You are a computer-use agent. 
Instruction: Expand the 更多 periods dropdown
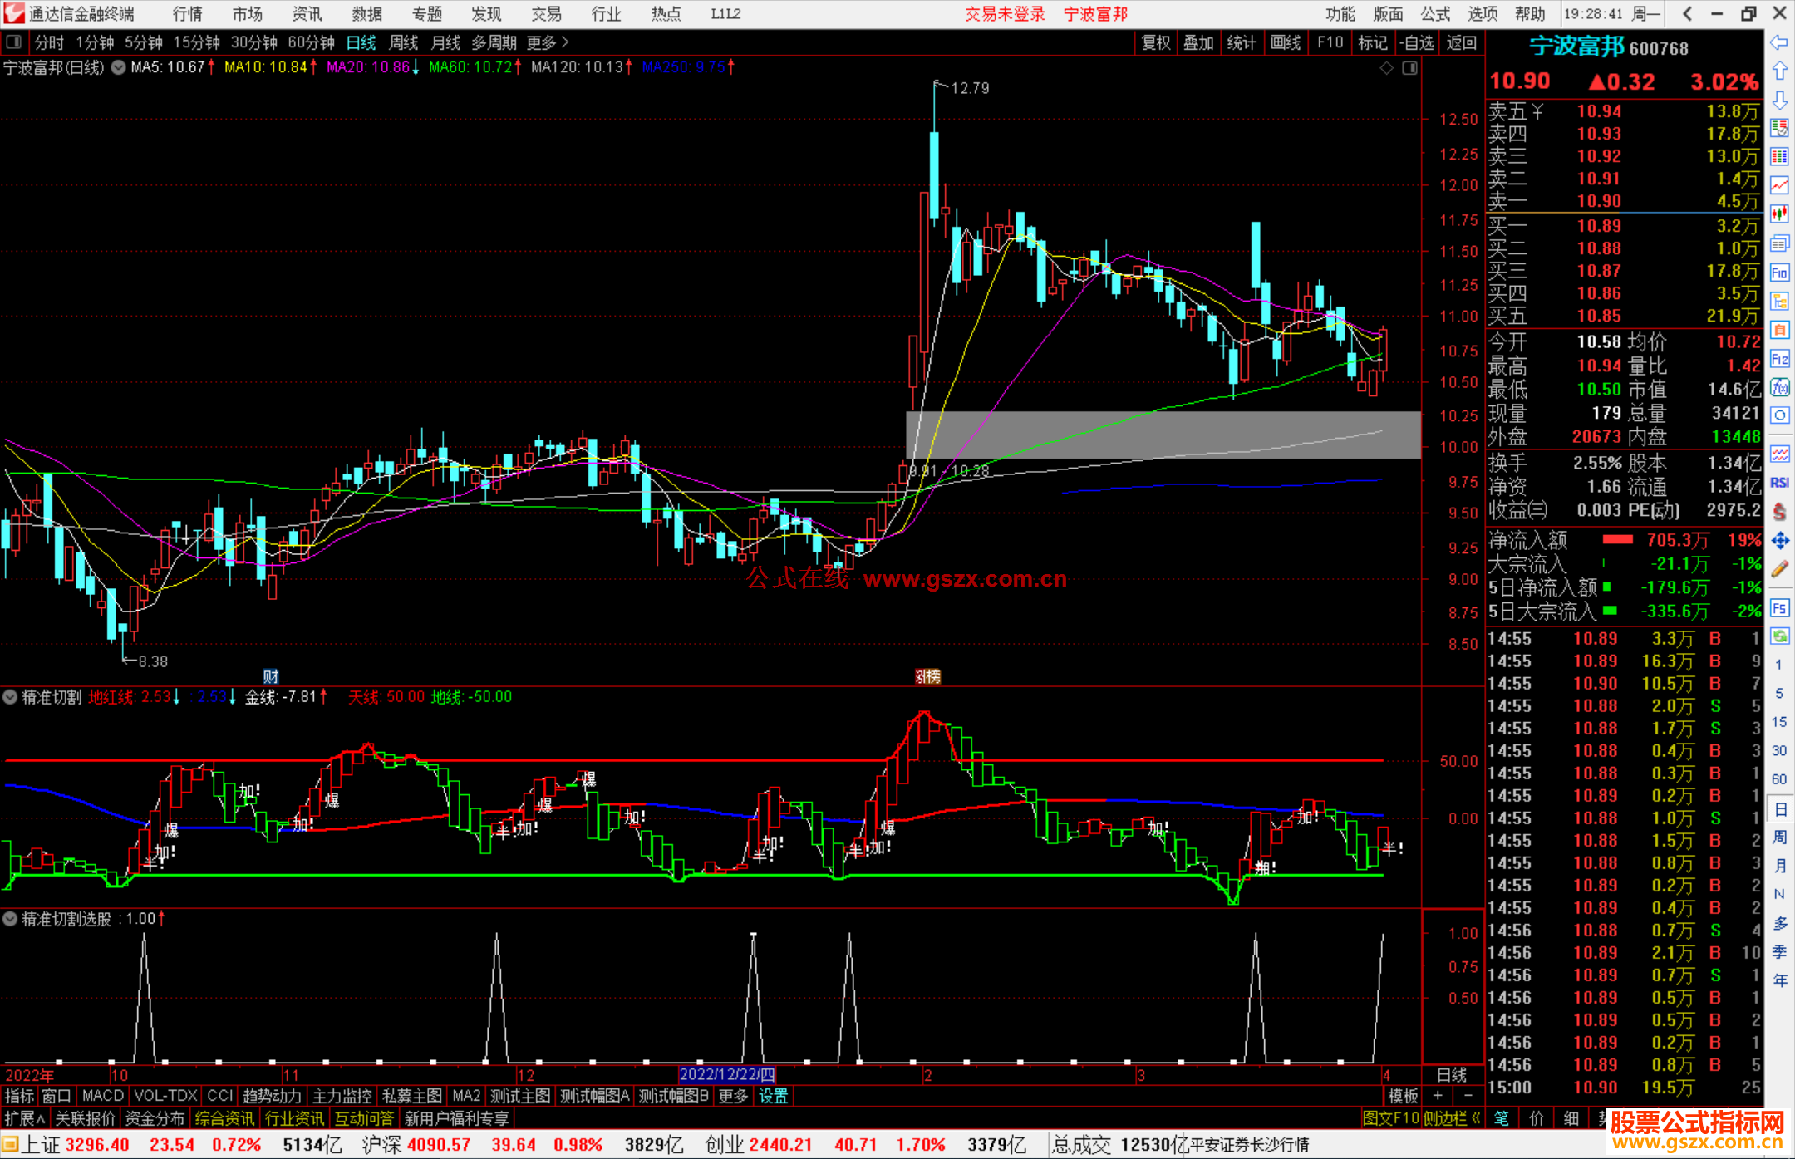pyautogui.click(x=548, y=42)
